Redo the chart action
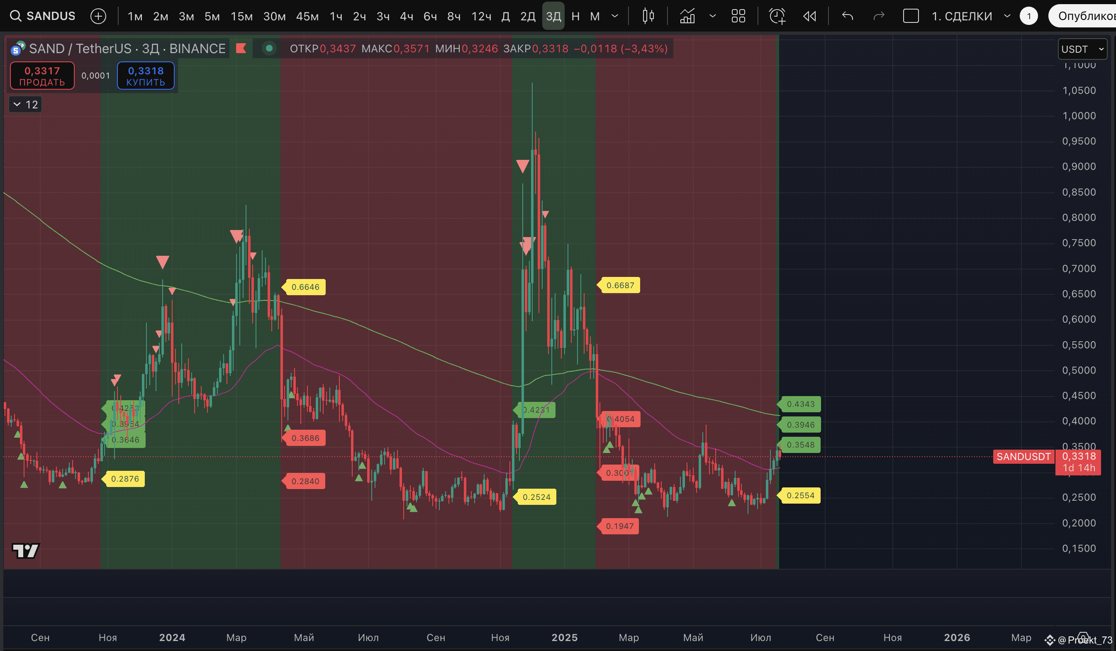Screen dimensions: 1116x651 pyautogui.click(x=879, y=16)
